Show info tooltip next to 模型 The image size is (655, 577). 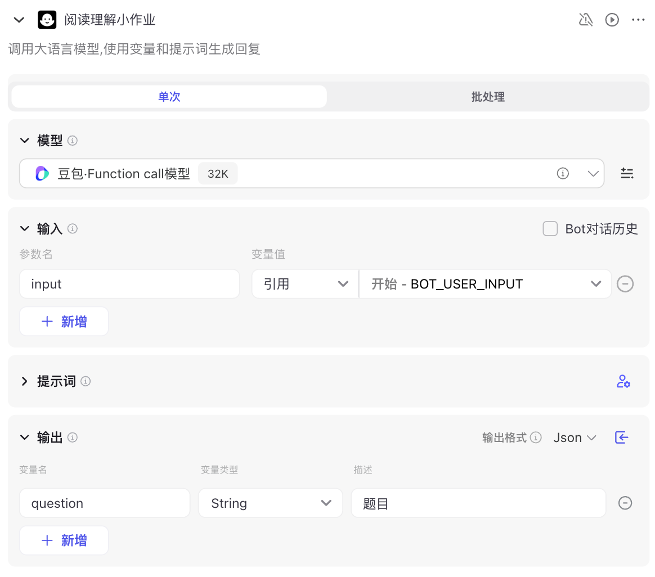click(x=72, y=141)
